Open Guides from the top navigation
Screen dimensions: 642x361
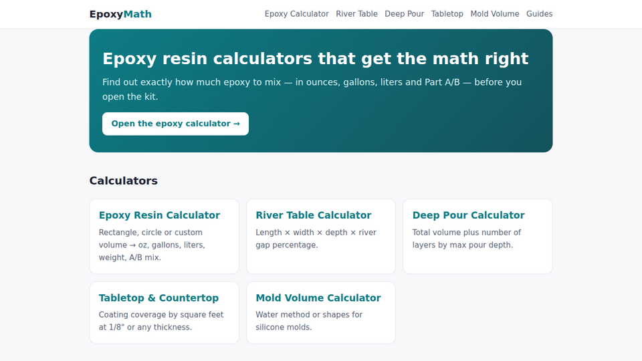[539, 14]
